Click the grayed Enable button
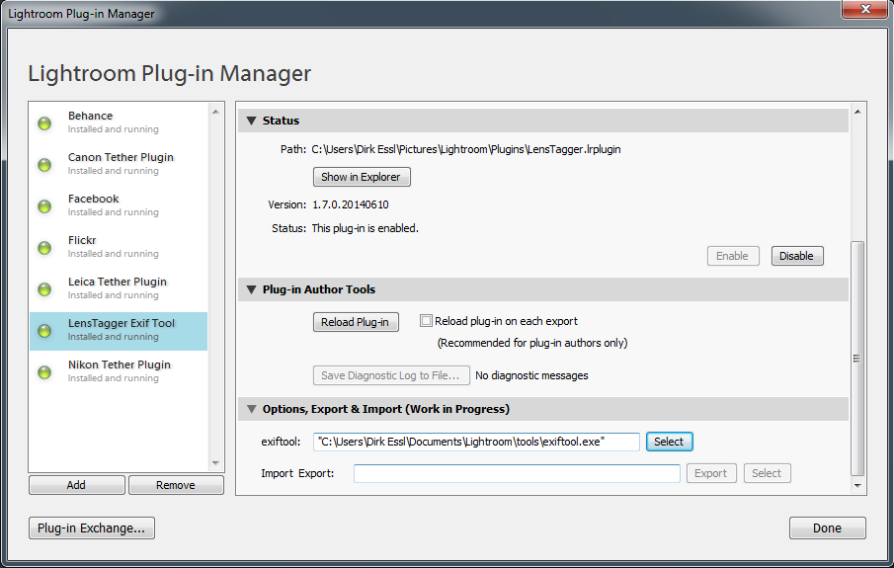894x568 pixels. point(733,256)
